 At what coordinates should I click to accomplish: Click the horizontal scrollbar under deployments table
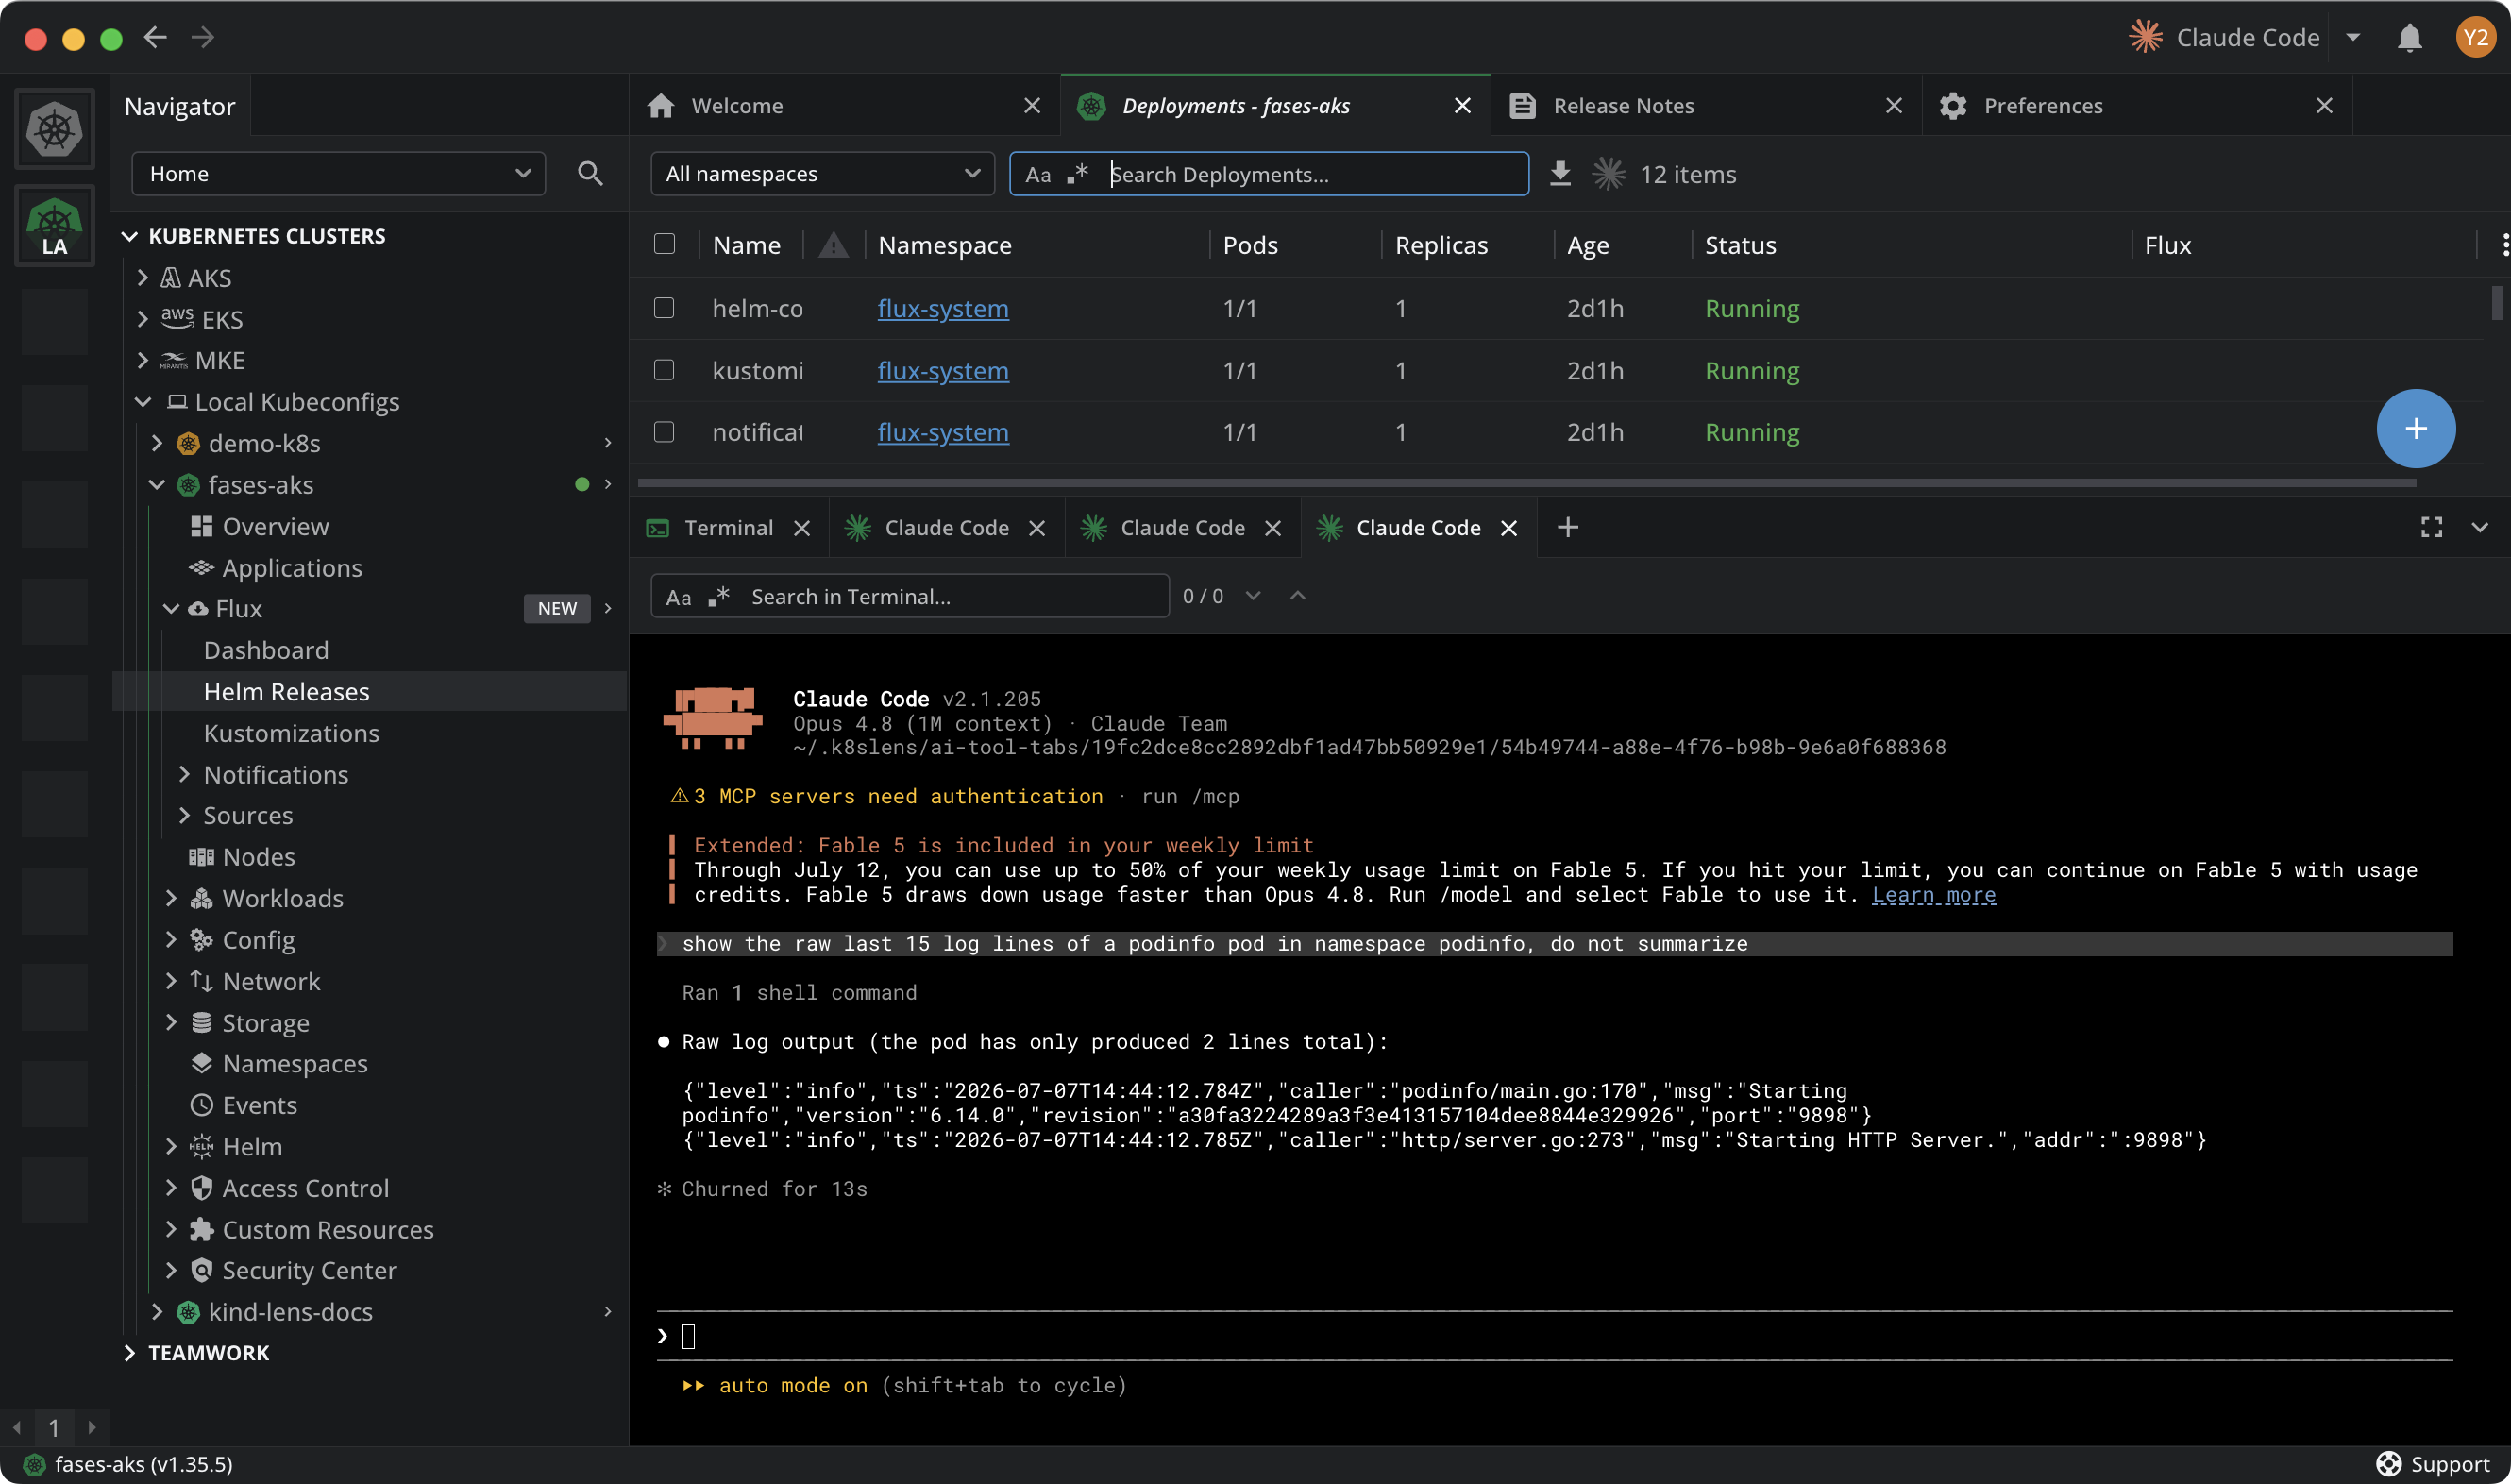tap(1526, 483)
